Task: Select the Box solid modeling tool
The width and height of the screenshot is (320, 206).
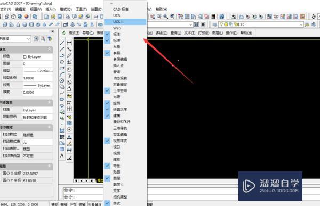Action: (x=5, y=24)
